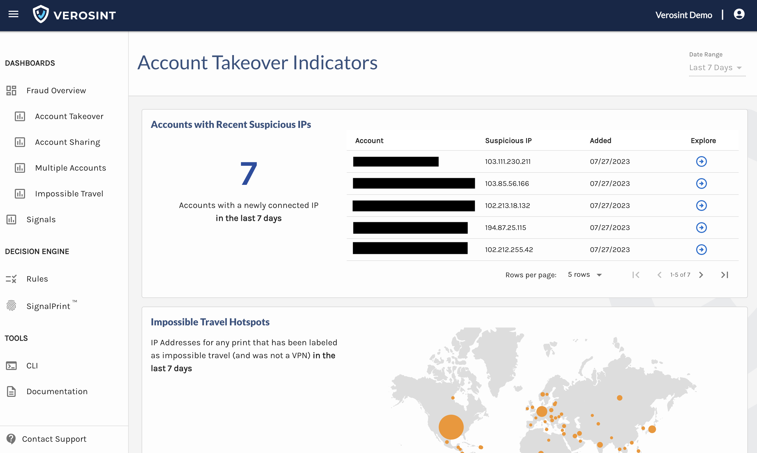Screen dimensions: 757x453
Task: Explore the account with IP 194.87.25.115
Action: (x=701, y=227)
